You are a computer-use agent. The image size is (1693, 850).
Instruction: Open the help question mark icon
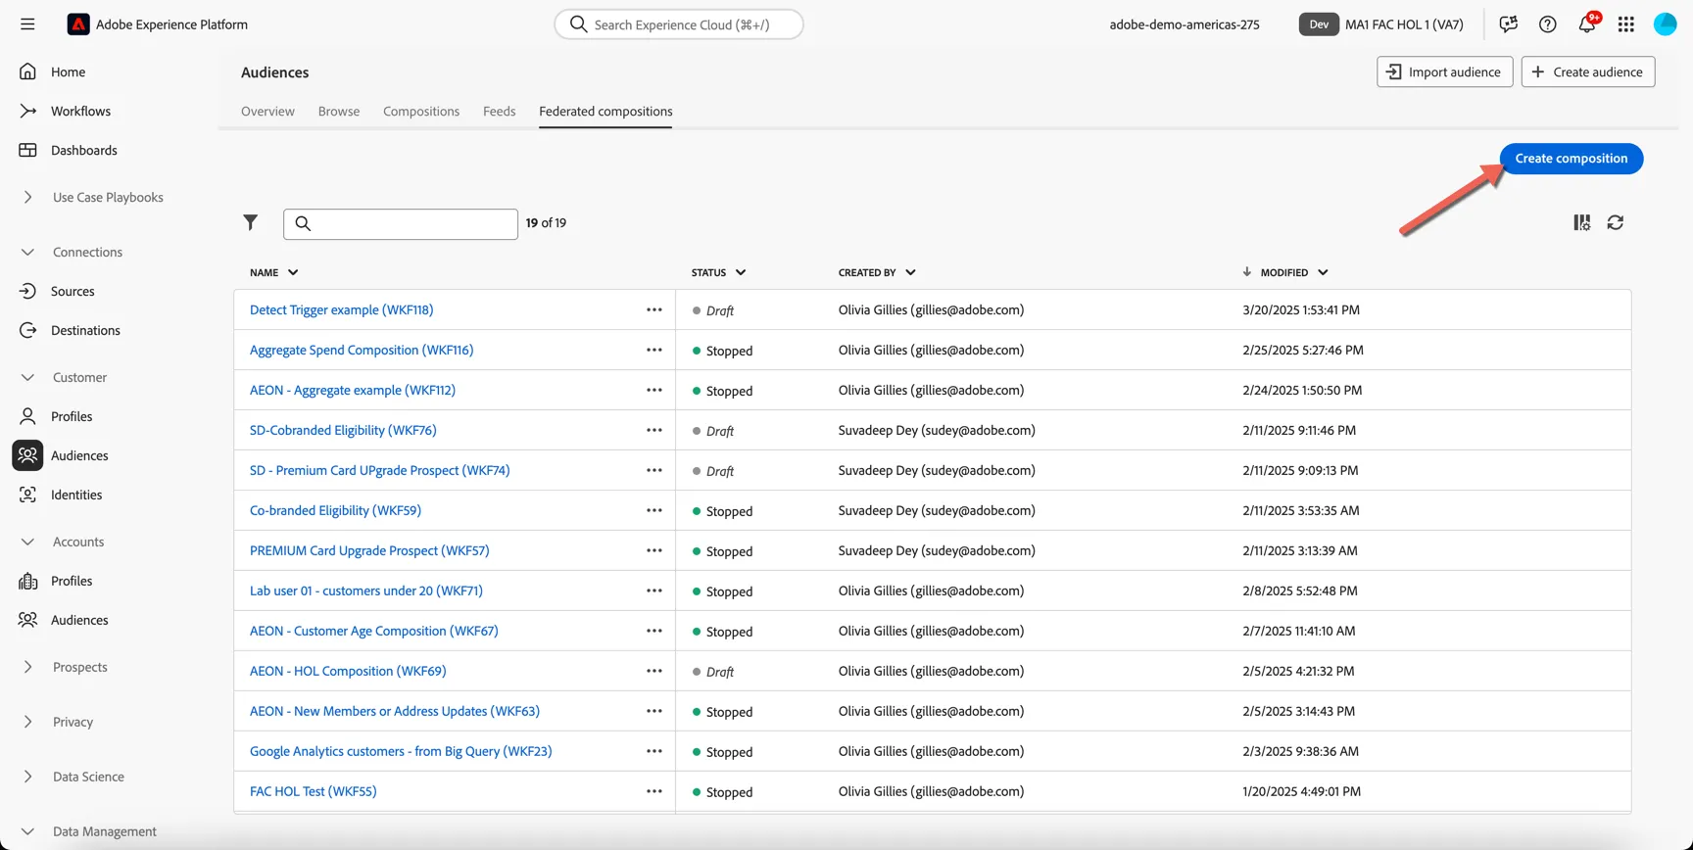[x=1547, y=24]
